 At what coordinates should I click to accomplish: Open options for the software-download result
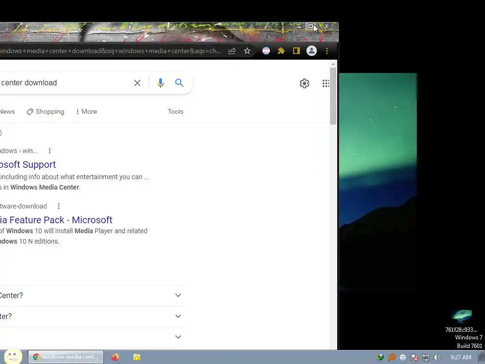click(x=58, y=206)
